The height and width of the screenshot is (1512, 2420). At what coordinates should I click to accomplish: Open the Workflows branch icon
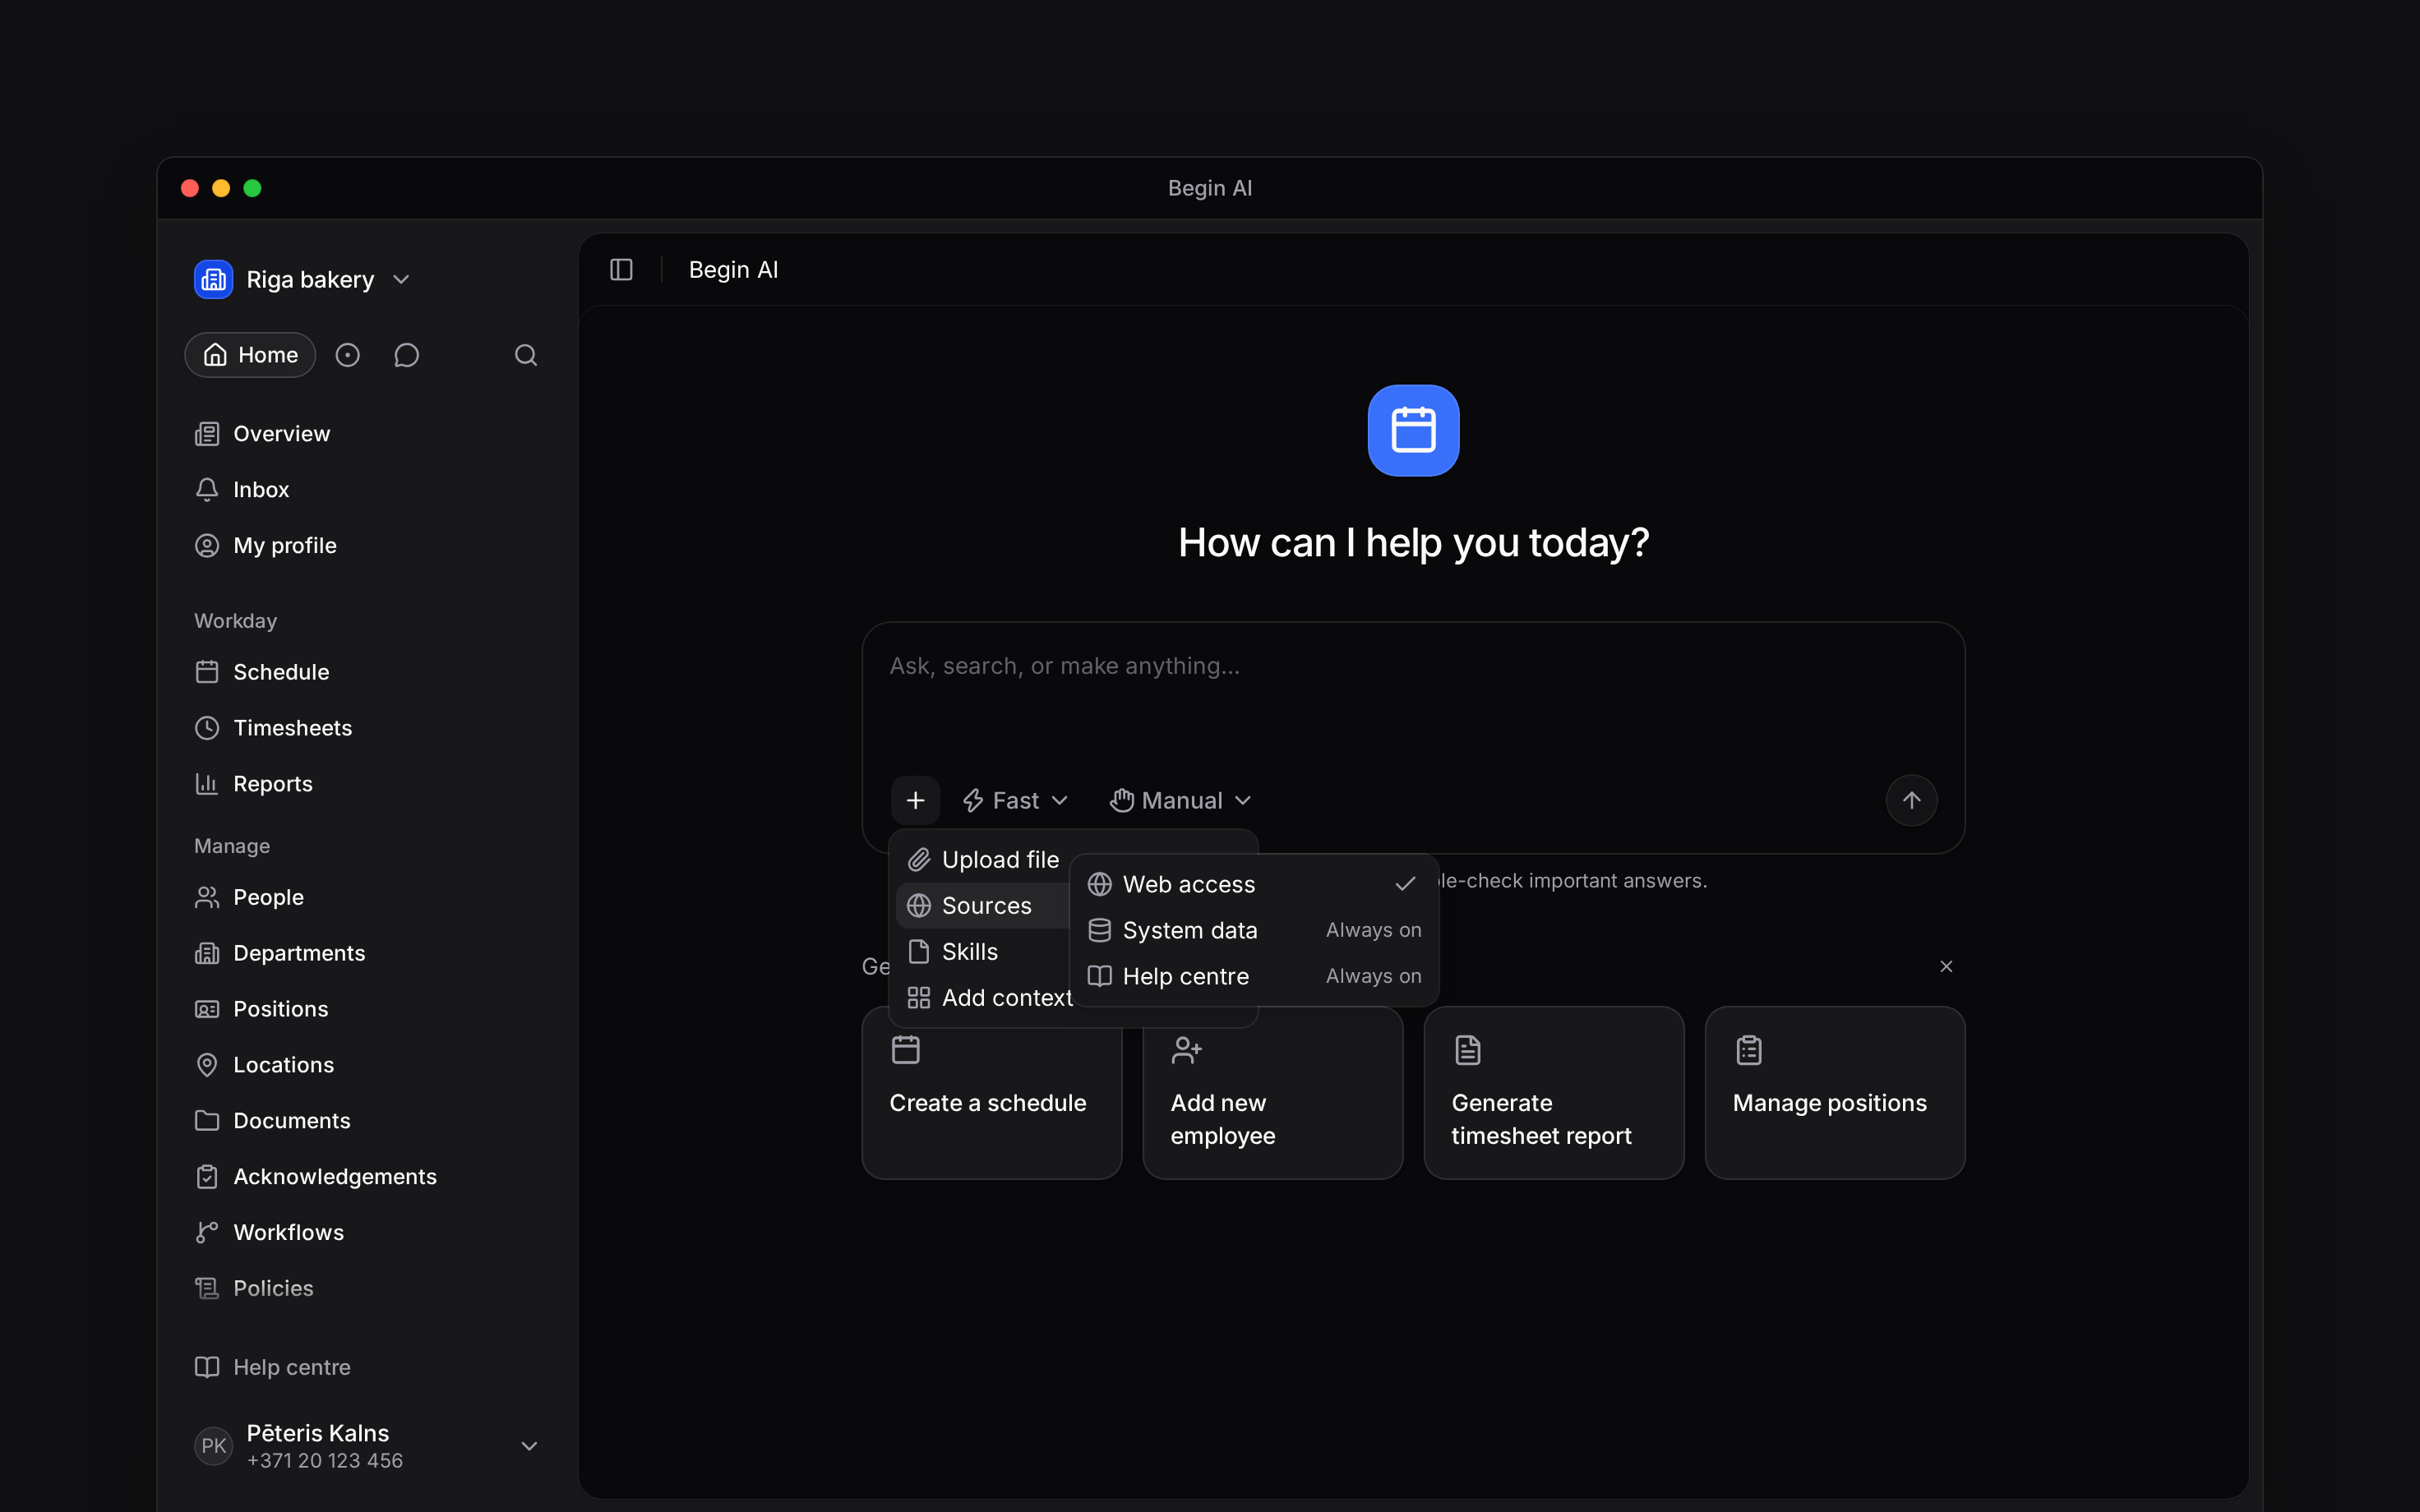pos(207,1233)
